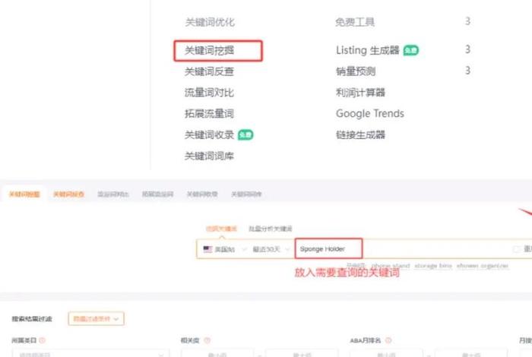Click ABA月排名 maximum value field
532x357 pixels.
click(471, 354)
